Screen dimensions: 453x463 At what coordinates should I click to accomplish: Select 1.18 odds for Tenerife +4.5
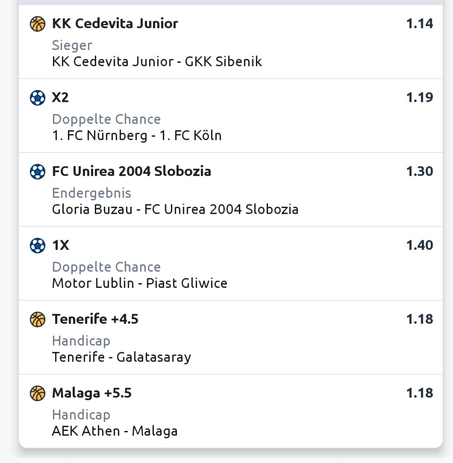[419, 319]
